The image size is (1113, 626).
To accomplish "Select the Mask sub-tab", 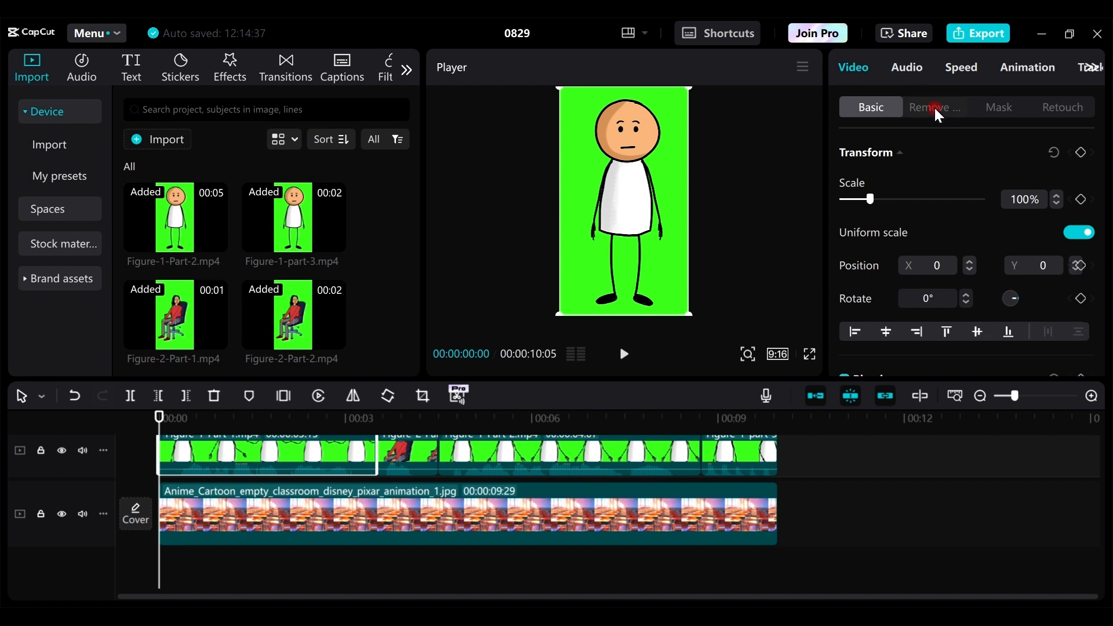I will pos(999,107).
